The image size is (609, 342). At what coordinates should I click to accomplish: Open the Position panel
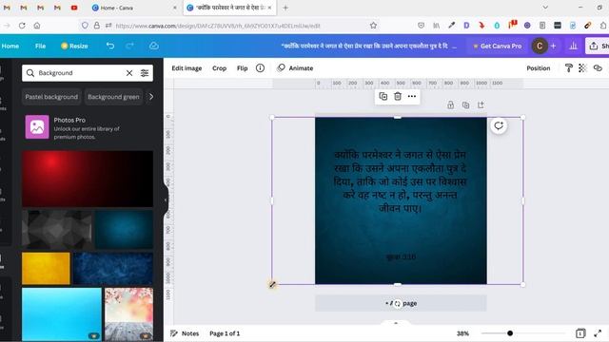tap(539, 68)
